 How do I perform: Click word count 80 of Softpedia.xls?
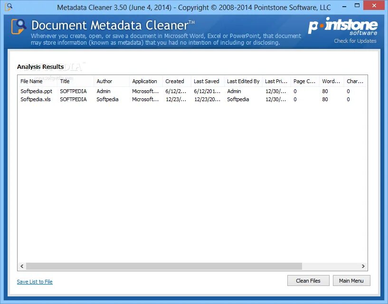click(x=325, y=99)
